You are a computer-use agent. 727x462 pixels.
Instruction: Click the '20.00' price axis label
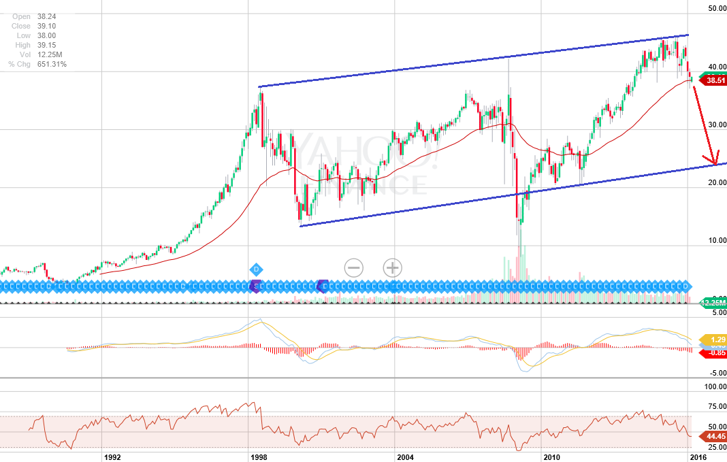[717, 182]
